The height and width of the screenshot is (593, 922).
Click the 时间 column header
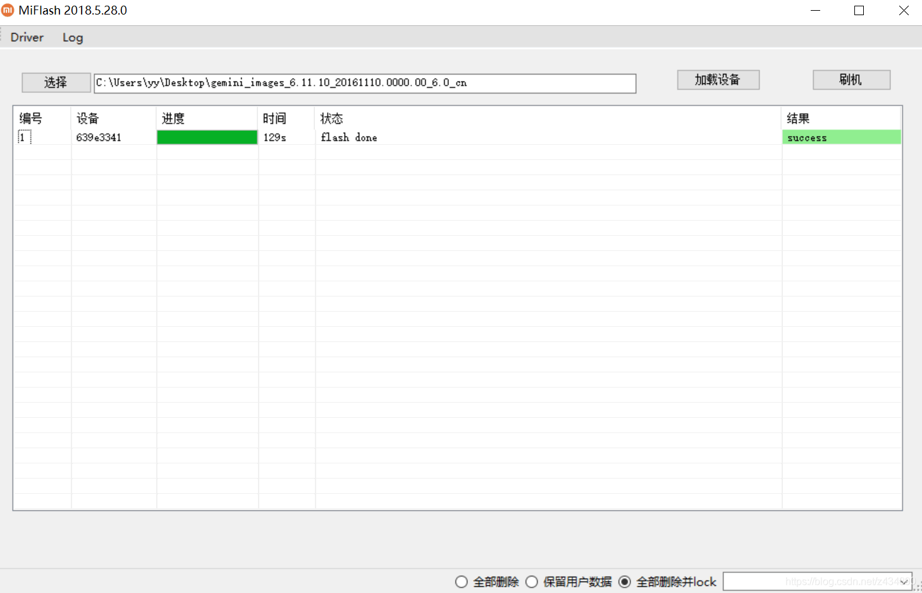286,118
